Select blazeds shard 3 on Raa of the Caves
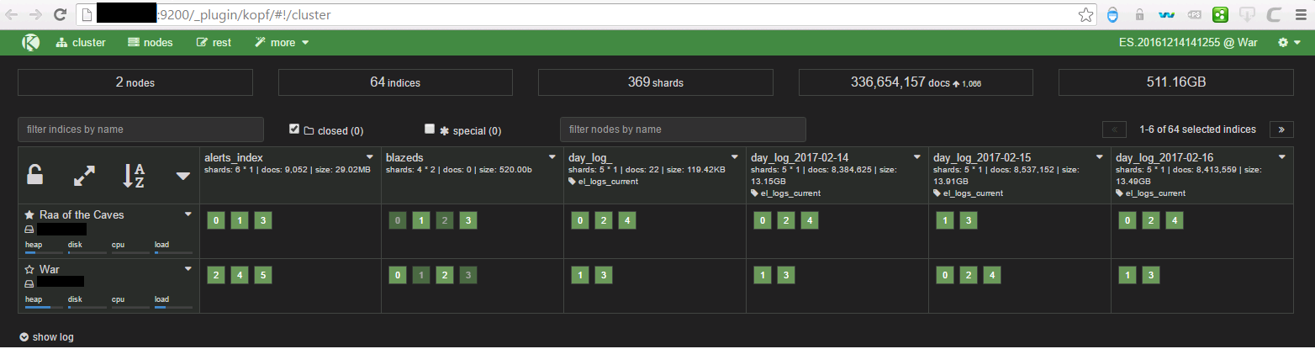The height and width of the screenshot is (349, 1315). tap(469, 221)
